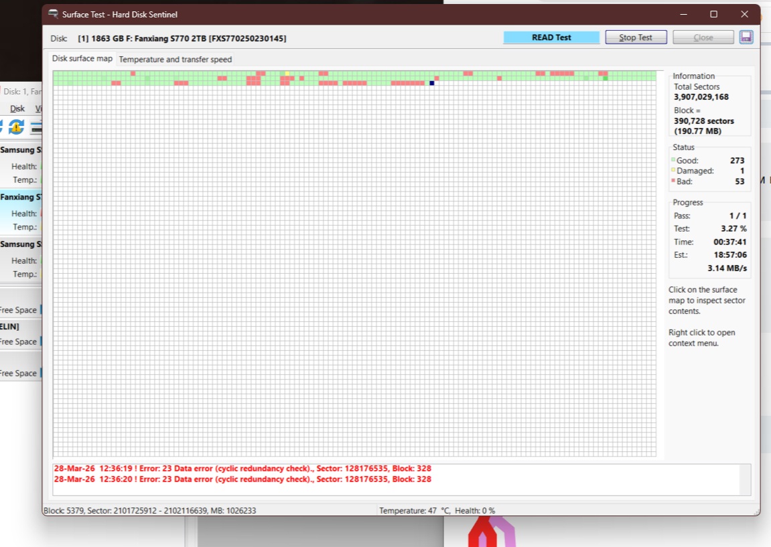This screenshot has height=547, width=771.
Task: Click the 390,728 sectors block size text
Action: (x=703, y=121)
